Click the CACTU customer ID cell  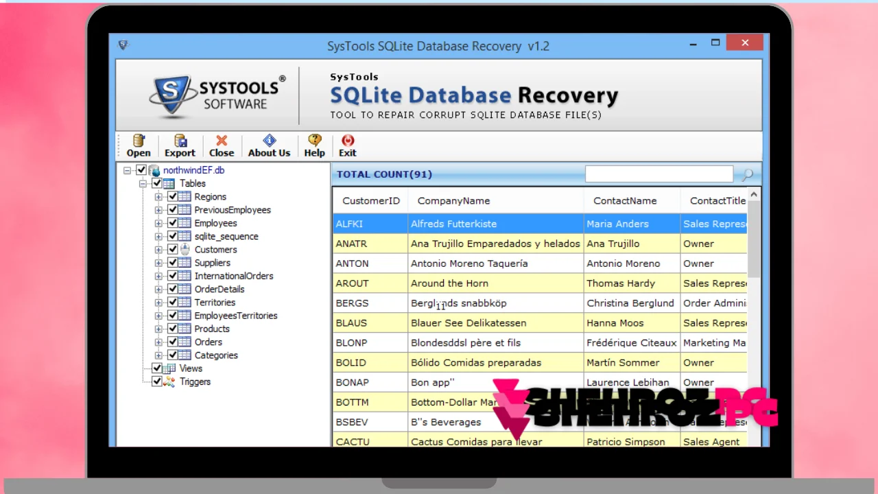tap(370, 440)
